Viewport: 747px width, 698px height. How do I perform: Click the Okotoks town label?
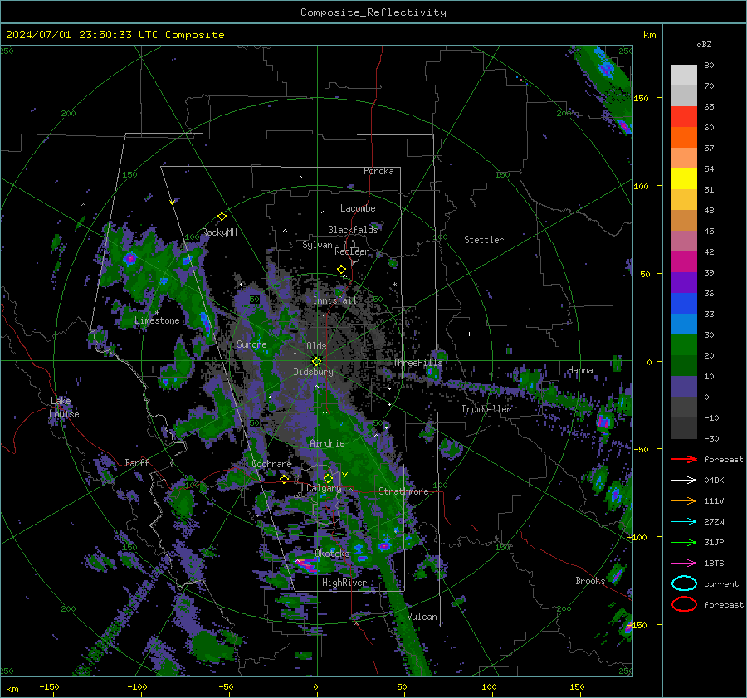(332, 554)
